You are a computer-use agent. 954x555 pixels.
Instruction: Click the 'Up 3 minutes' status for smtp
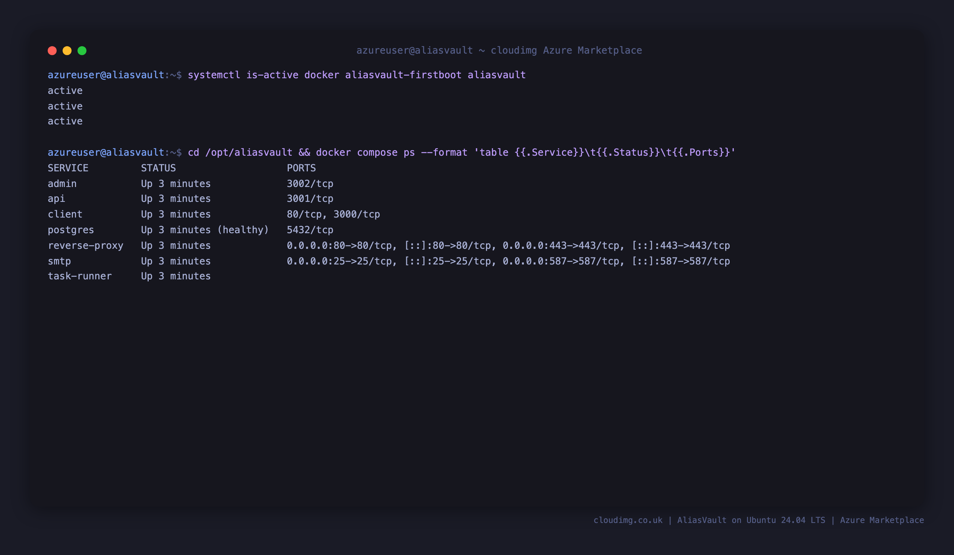176,261
